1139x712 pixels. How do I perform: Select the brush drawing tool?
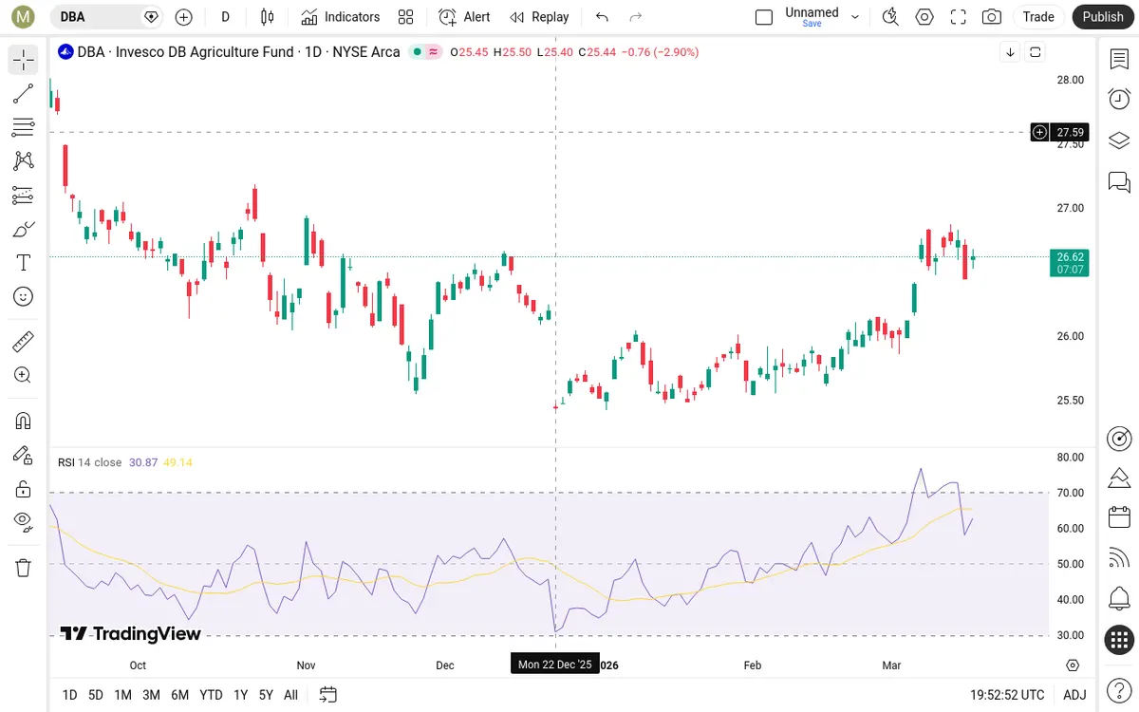[x=24, y=229]
